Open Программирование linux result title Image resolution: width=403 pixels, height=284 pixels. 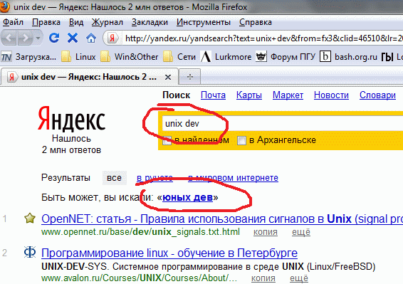pos(169,253)
